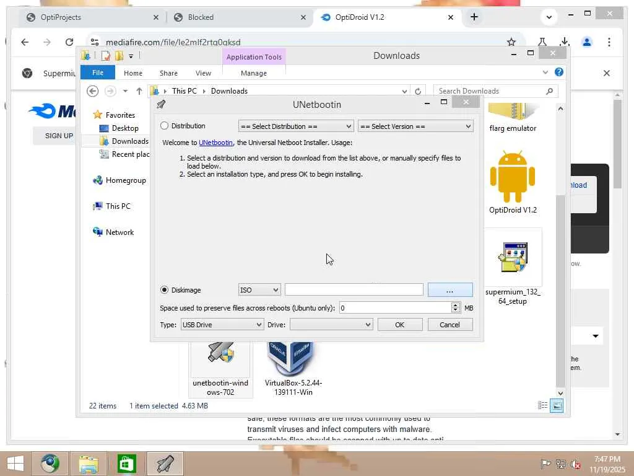Select This PC in the navigation pane
Image resolution: width=634 pixels, height=476 pixels.
click(118, 206)
